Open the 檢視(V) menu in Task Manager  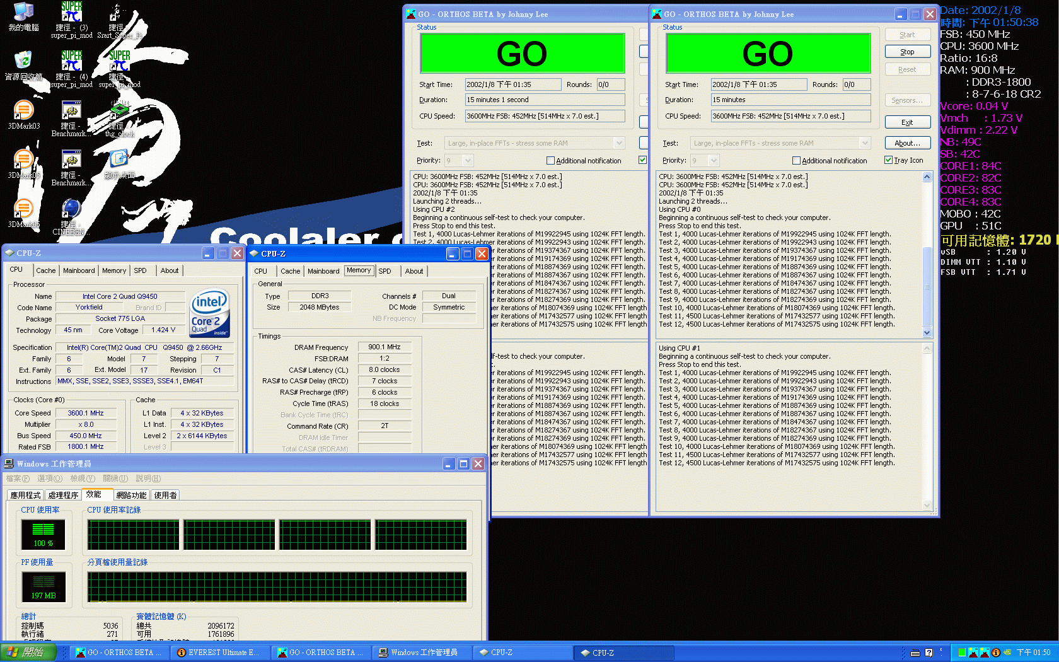tap(83, 479)
